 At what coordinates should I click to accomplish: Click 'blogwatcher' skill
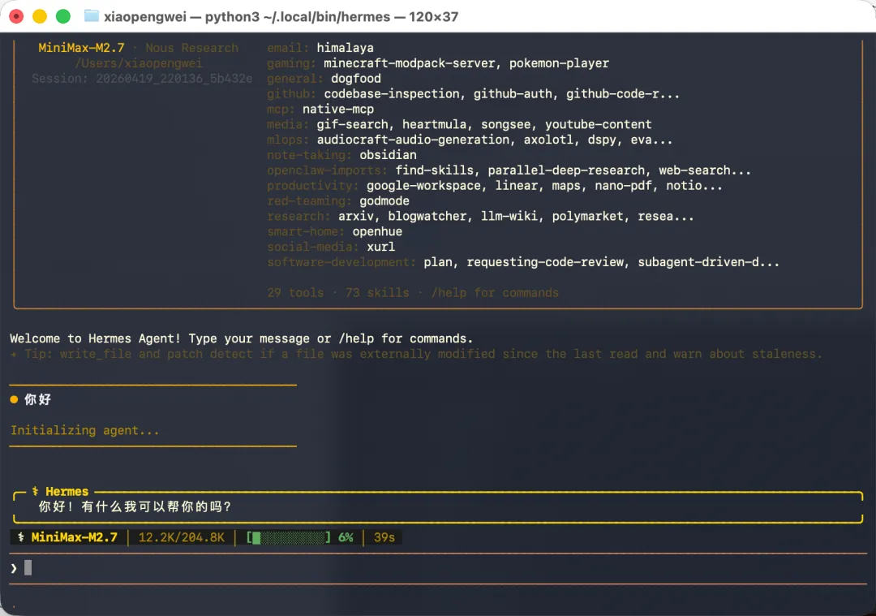427,216
